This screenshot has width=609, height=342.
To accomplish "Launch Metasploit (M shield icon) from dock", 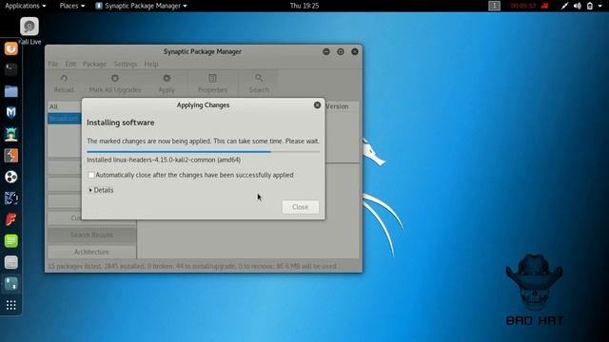I will (x=10, y=113).
